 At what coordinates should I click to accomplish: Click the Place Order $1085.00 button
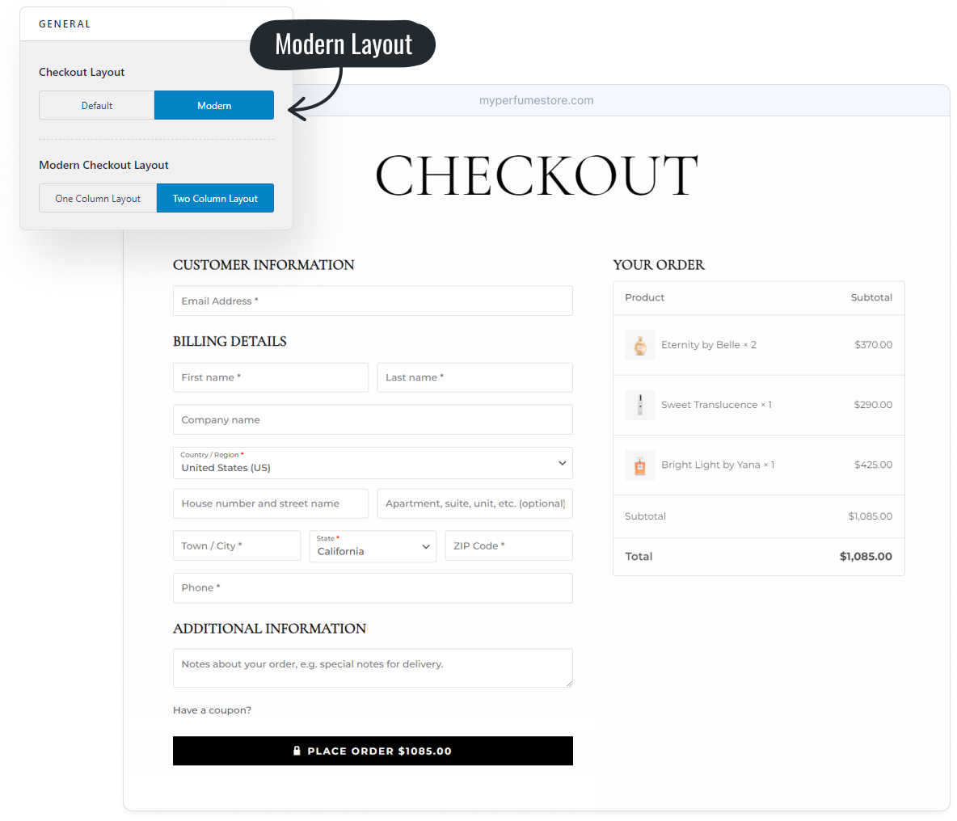point(373,751)
